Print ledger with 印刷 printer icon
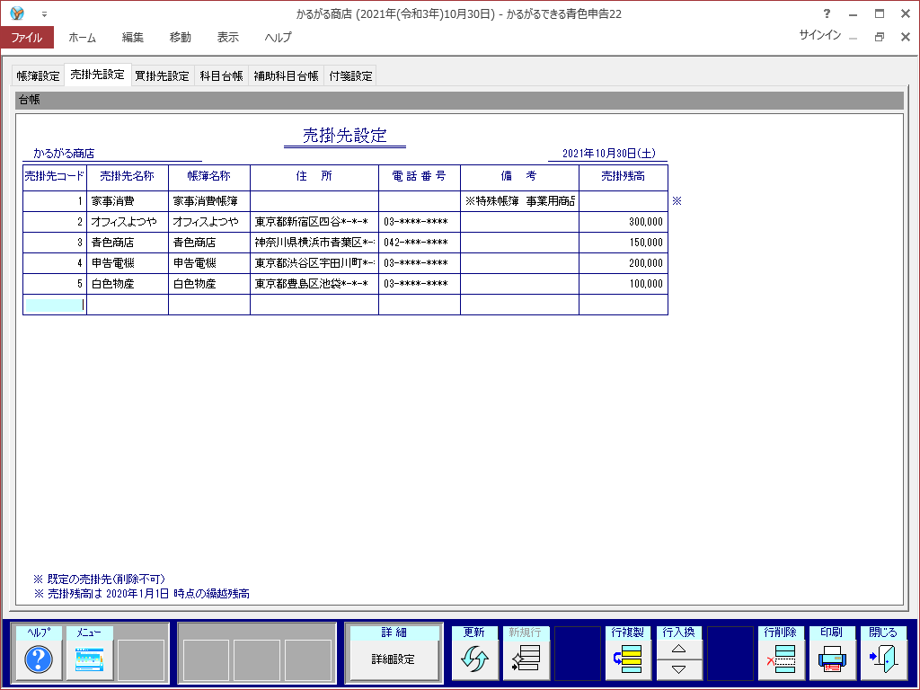The image size is (920, 690). click(832, 659)
